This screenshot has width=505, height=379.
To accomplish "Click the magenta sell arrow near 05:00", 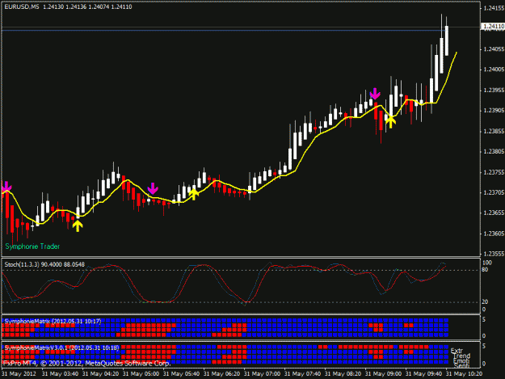I will coord(153,188).
